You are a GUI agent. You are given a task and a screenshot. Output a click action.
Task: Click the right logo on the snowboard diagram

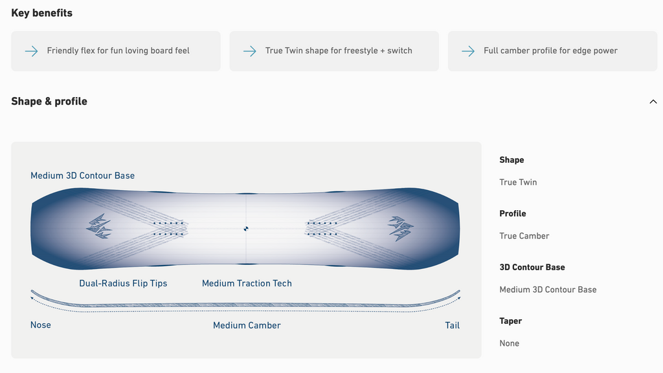(x=401, y=228)
